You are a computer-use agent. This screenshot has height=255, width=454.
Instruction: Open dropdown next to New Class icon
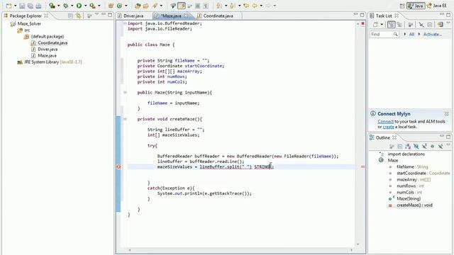(126, 6)
